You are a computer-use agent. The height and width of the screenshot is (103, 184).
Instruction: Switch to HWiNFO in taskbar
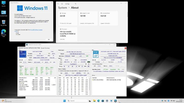pyautogui.click(x=116, y=101)
